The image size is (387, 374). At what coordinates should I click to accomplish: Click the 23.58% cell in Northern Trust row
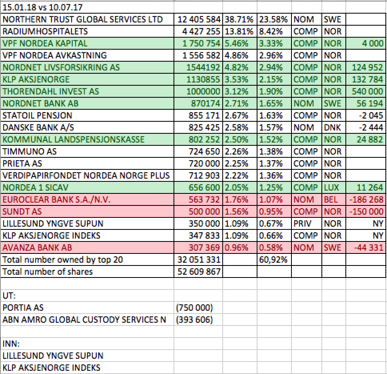tap(274, 19)
